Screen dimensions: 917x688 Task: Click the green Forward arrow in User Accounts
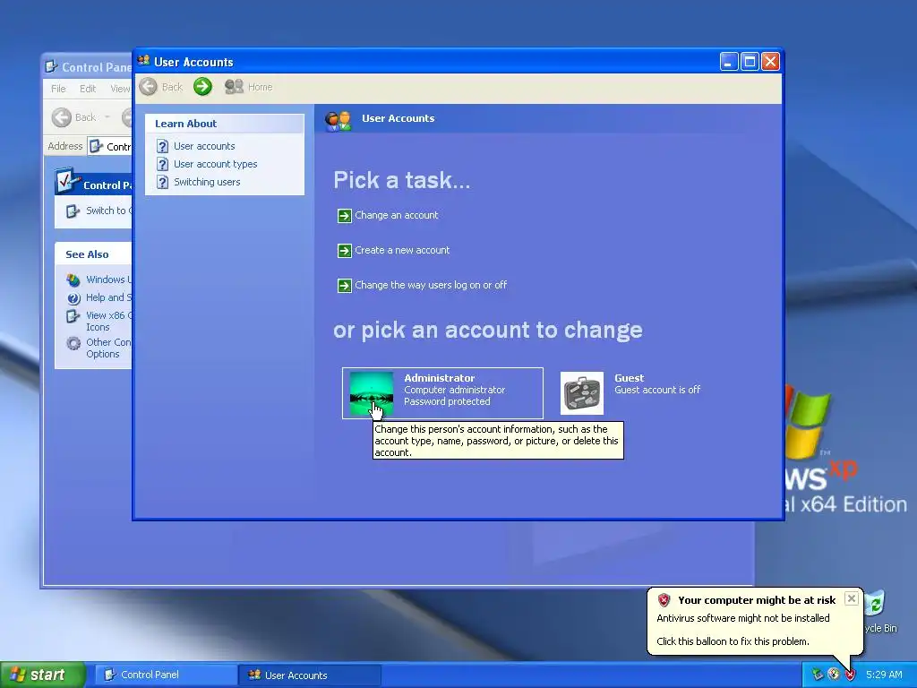(203, 87)
